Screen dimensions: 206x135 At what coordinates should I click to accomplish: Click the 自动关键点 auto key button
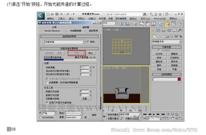pyautogui.click(x=113, y=114)
